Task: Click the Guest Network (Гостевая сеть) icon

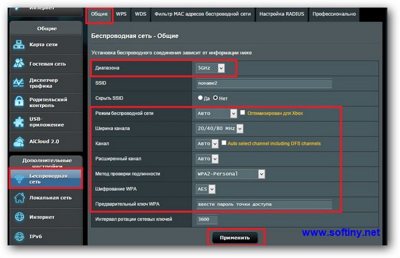Action: coord(19,64)
